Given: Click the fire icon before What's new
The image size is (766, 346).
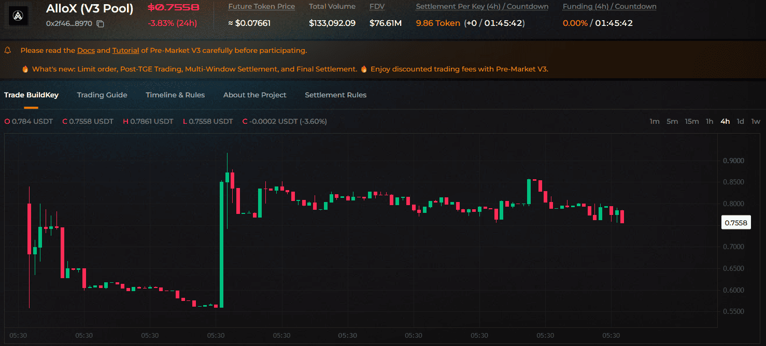Looking at the screenshot, I should coord(25,69).
